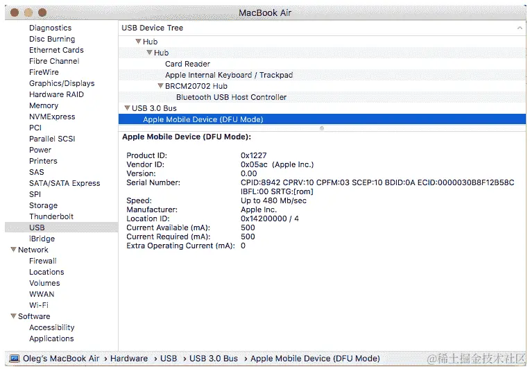
Task: Select the Software category label
Action: click(x=34, y=316)
